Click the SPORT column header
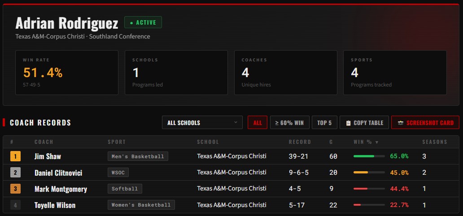Screen dimensions: 463x216 (117, 142)
